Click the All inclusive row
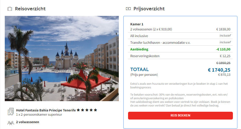 (180, 36)
